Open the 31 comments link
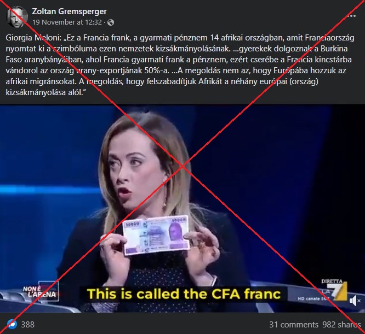Viewport: 365px width, 334px height. point(294,324)
